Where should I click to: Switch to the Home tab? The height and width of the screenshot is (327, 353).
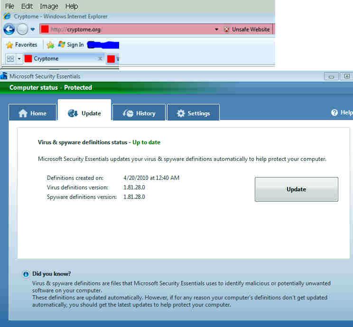32,113
